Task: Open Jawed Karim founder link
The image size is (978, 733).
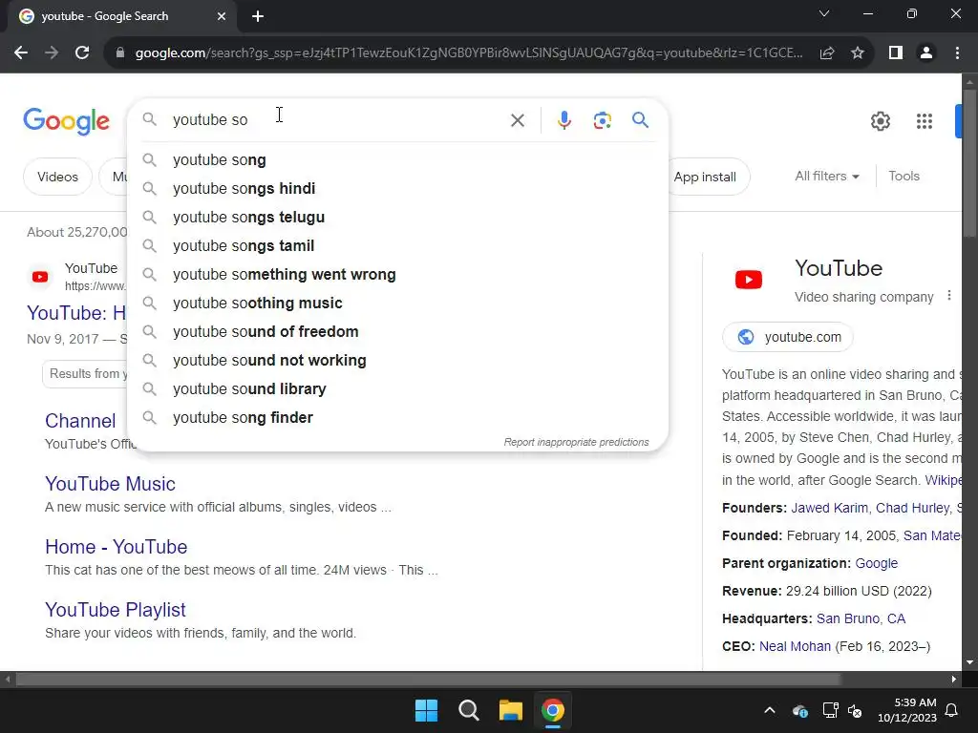Action: click(829, 508)
